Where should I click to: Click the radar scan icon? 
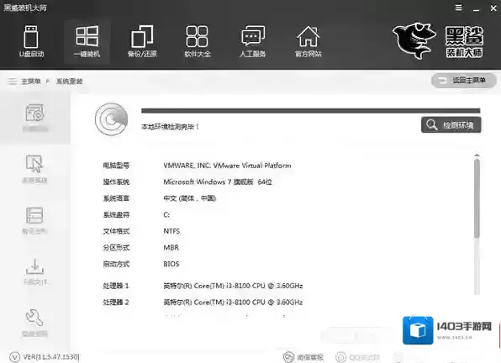pos(111,119)
